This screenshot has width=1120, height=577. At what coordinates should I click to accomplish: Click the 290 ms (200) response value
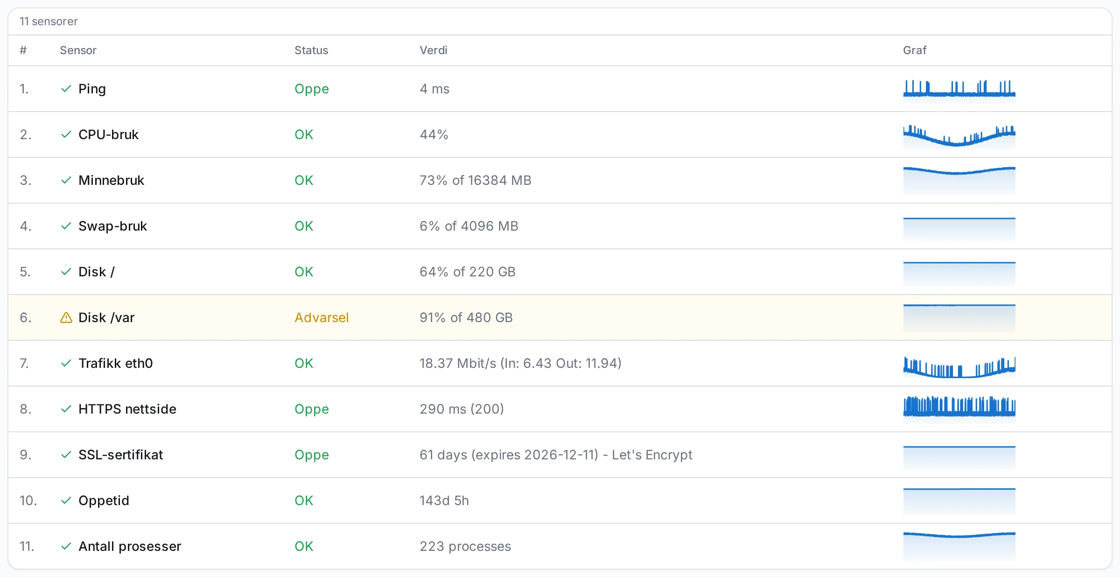point(462,409)
